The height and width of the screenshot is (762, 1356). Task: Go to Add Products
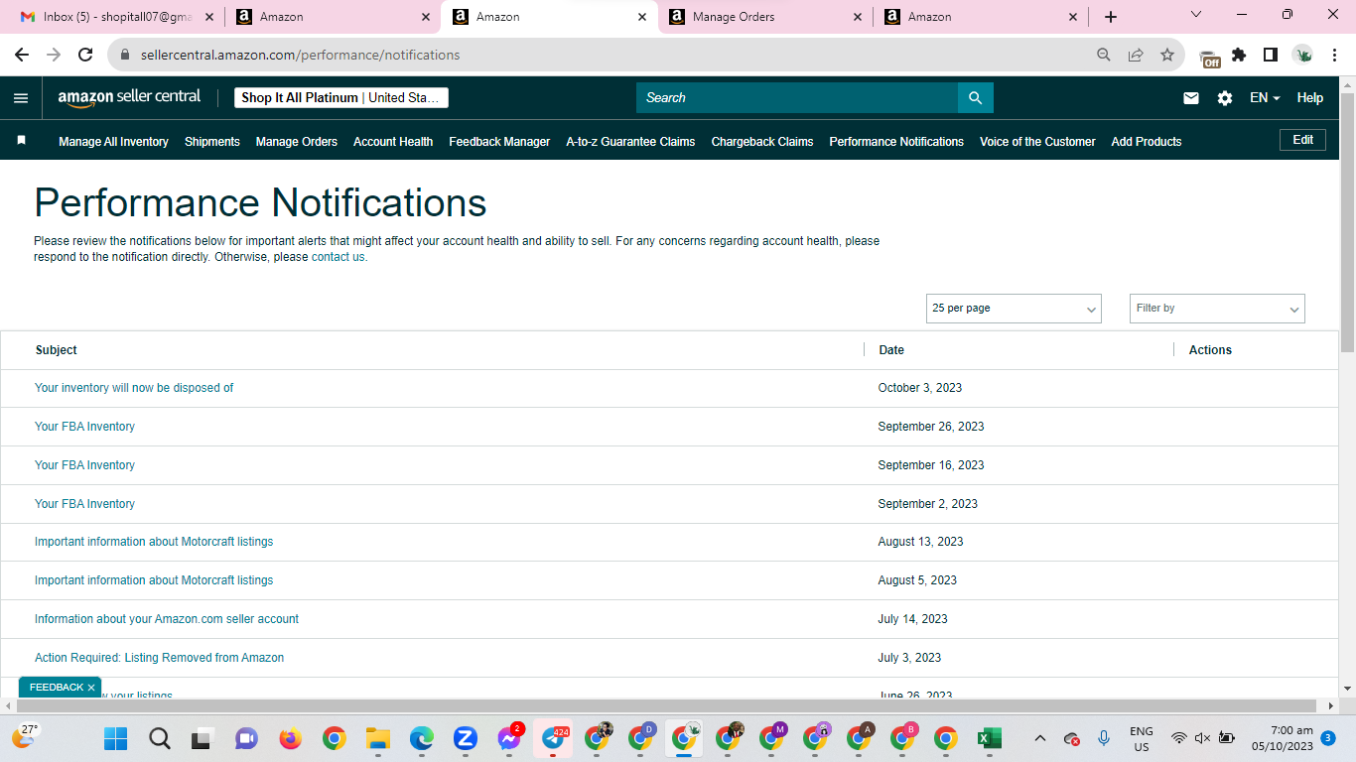[x=1147, y=142]
